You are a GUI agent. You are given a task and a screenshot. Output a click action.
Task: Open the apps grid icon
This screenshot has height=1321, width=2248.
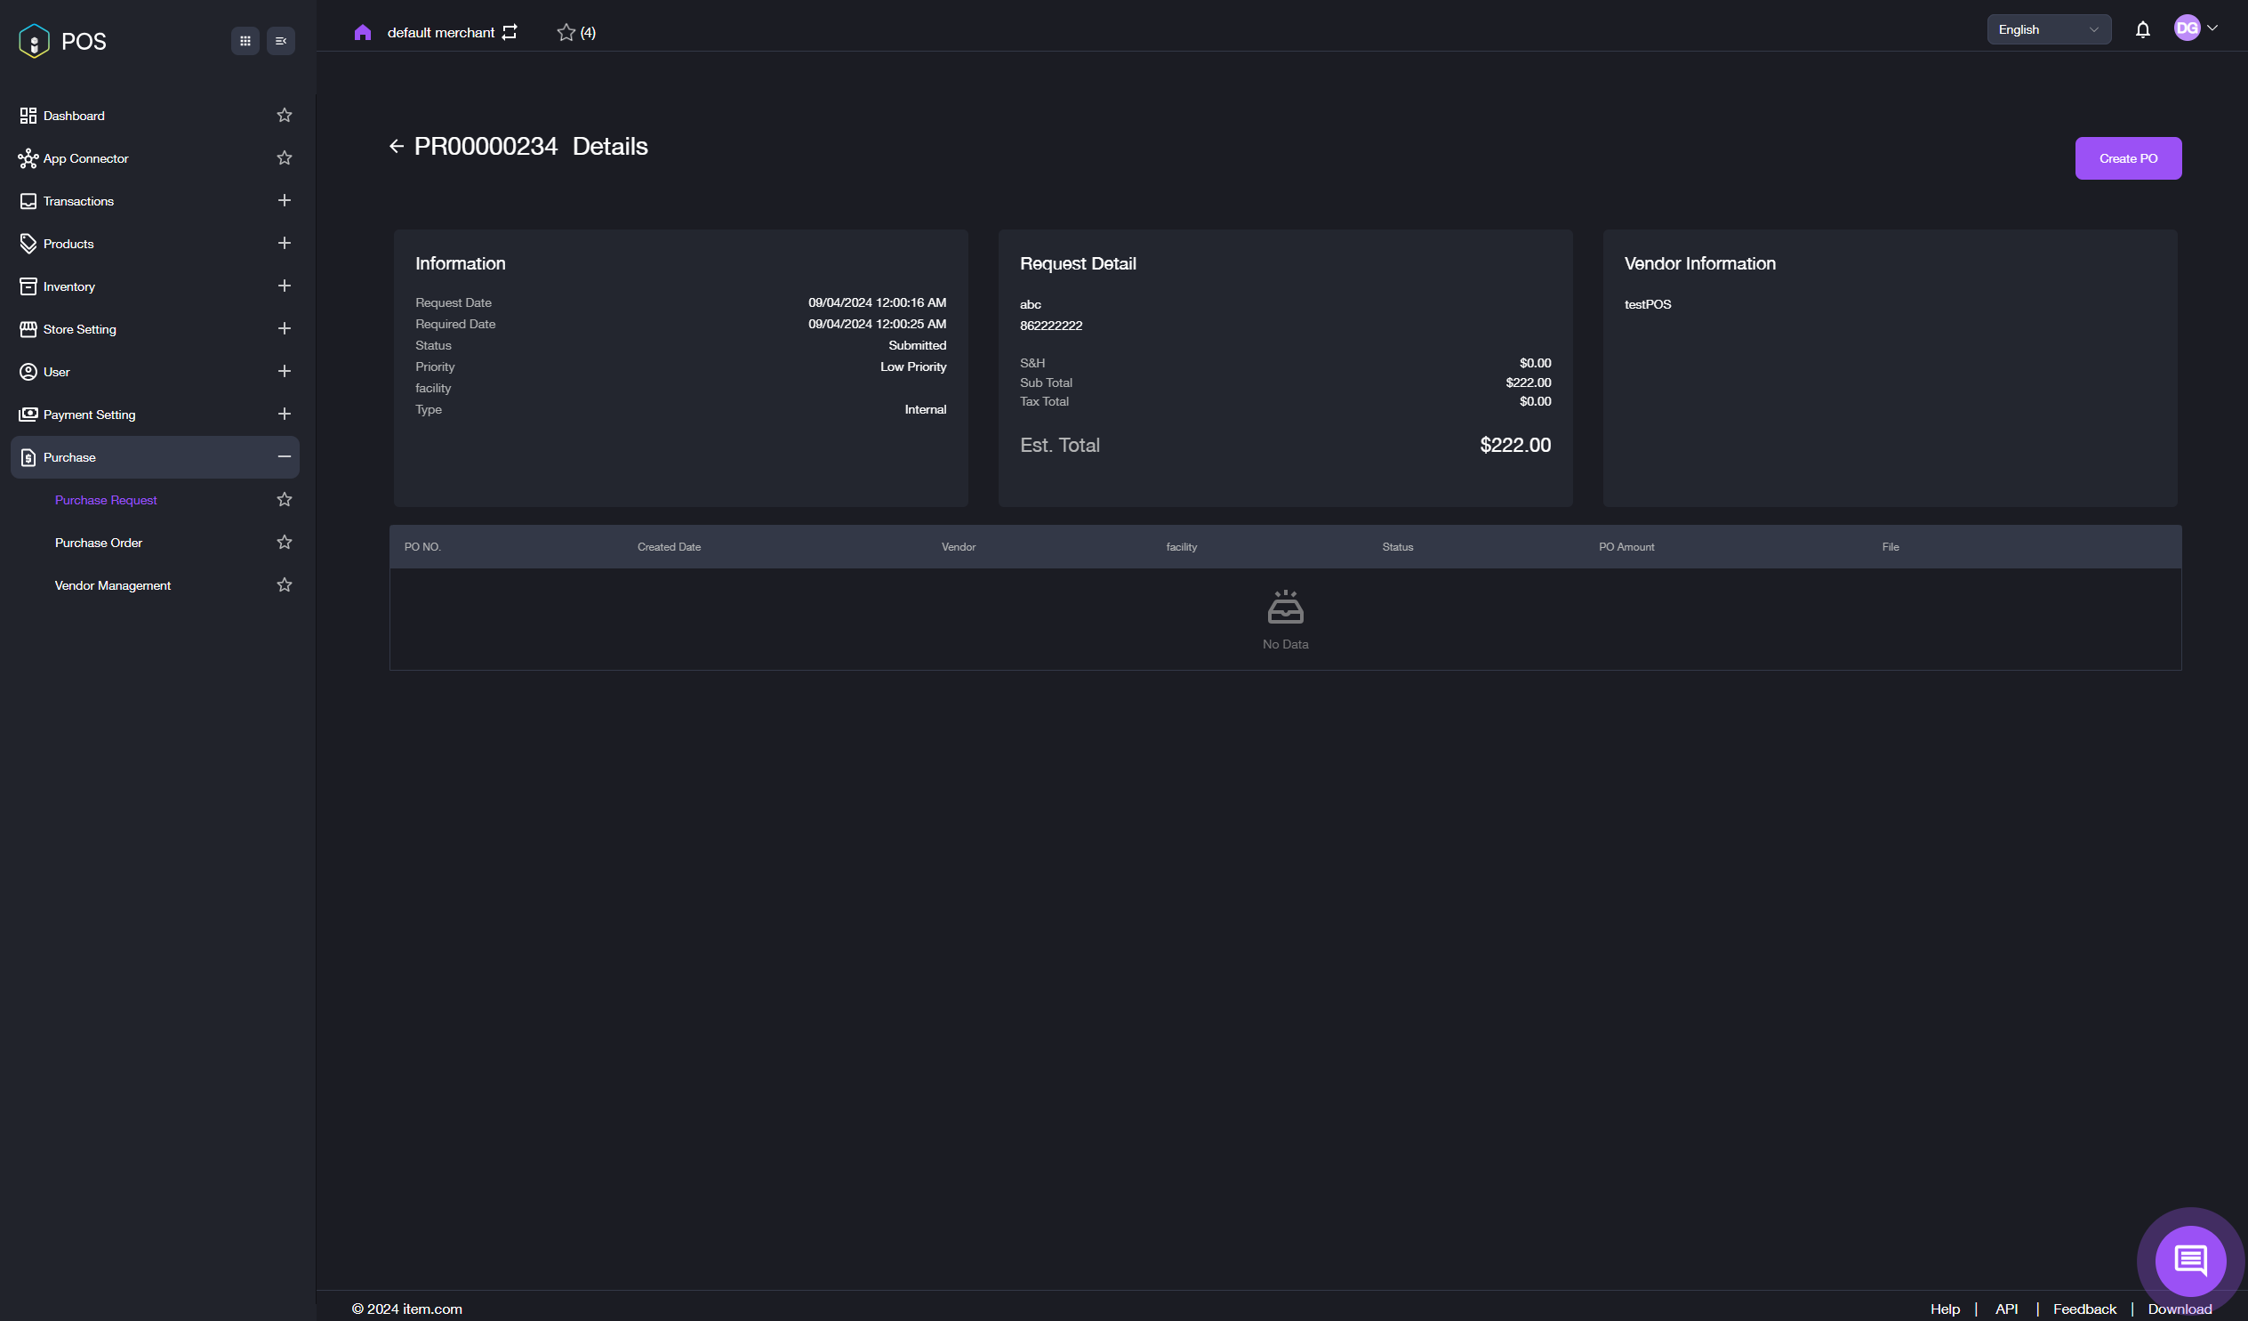(x=245, y=41)
